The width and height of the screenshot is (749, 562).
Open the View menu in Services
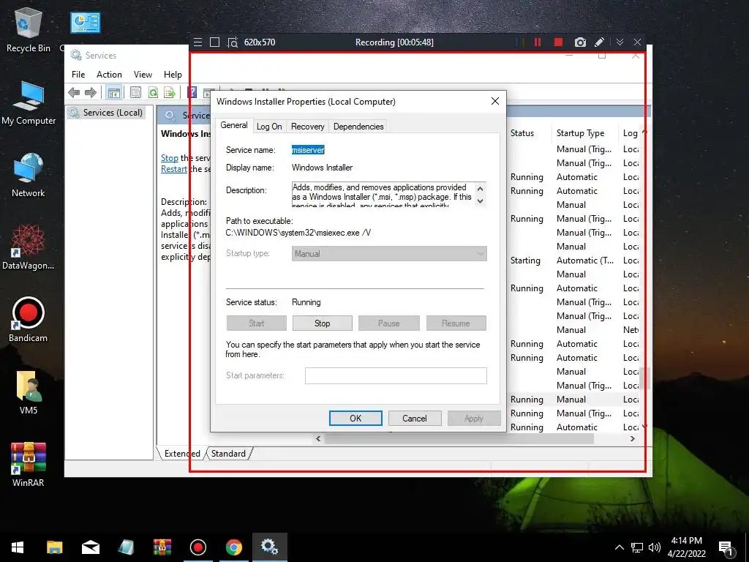tap(143, 75)
